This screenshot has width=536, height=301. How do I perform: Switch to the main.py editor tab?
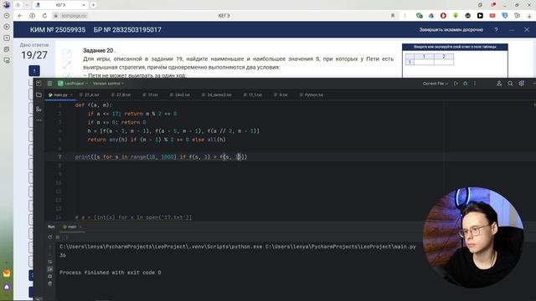pos(60,94)
